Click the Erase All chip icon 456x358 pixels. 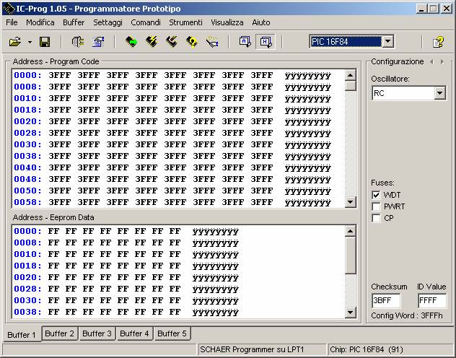click(172, 42)
